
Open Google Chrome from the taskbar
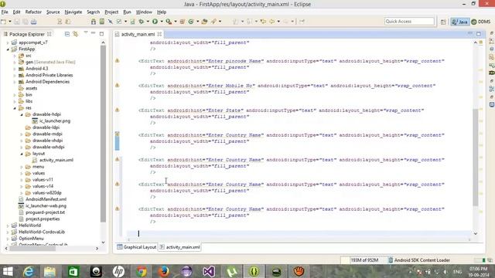[x=142, y=271]
